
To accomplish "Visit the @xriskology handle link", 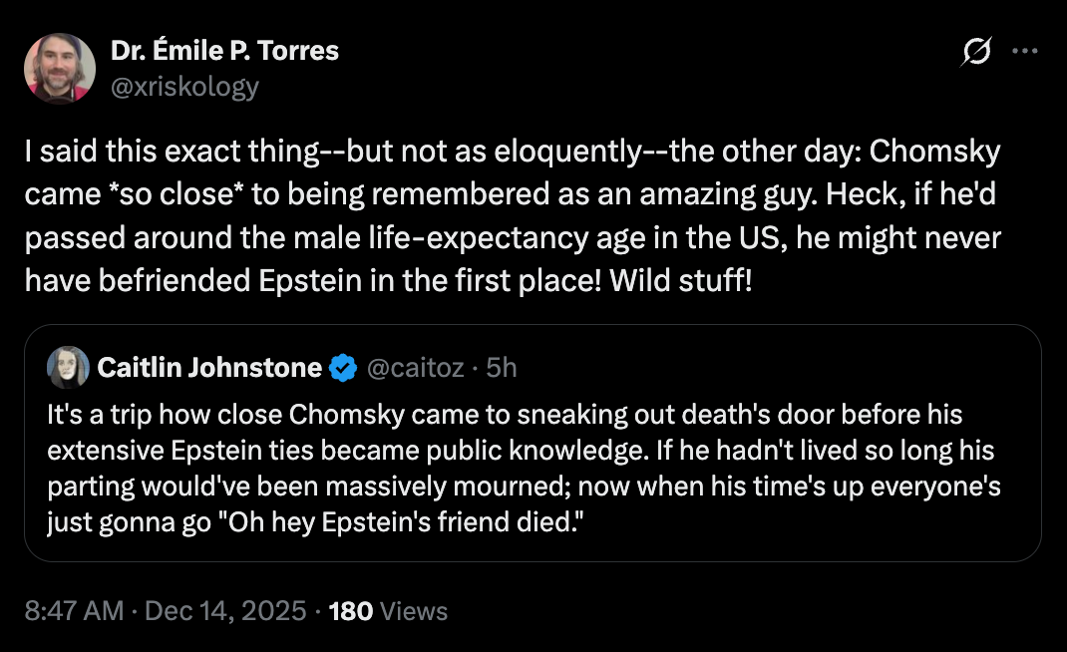I will pyautogui.click(x=185, y=87).
